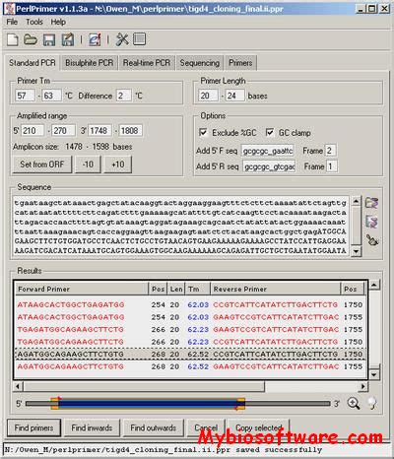
Task: Click the 5' range end field showing 270
Action: (x=63, y=130)
